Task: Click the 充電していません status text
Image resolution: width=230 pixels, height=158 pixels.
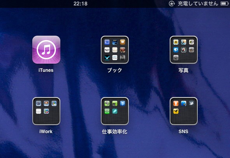Action: [198, 3]
